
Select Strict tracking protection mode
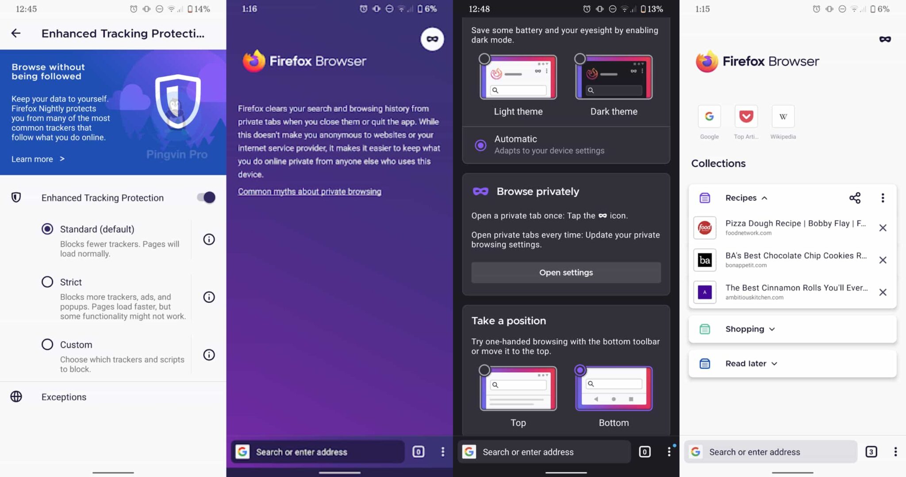47,282
